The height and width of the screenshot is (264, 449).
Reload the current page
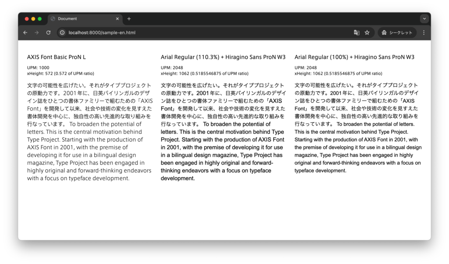(x=48, y=32)
